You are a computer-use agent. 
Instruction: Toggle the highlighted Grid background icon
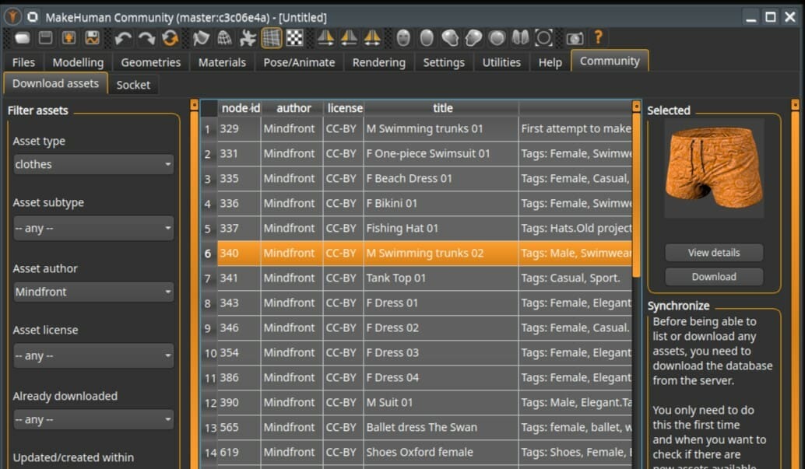[x=272, y=38]
